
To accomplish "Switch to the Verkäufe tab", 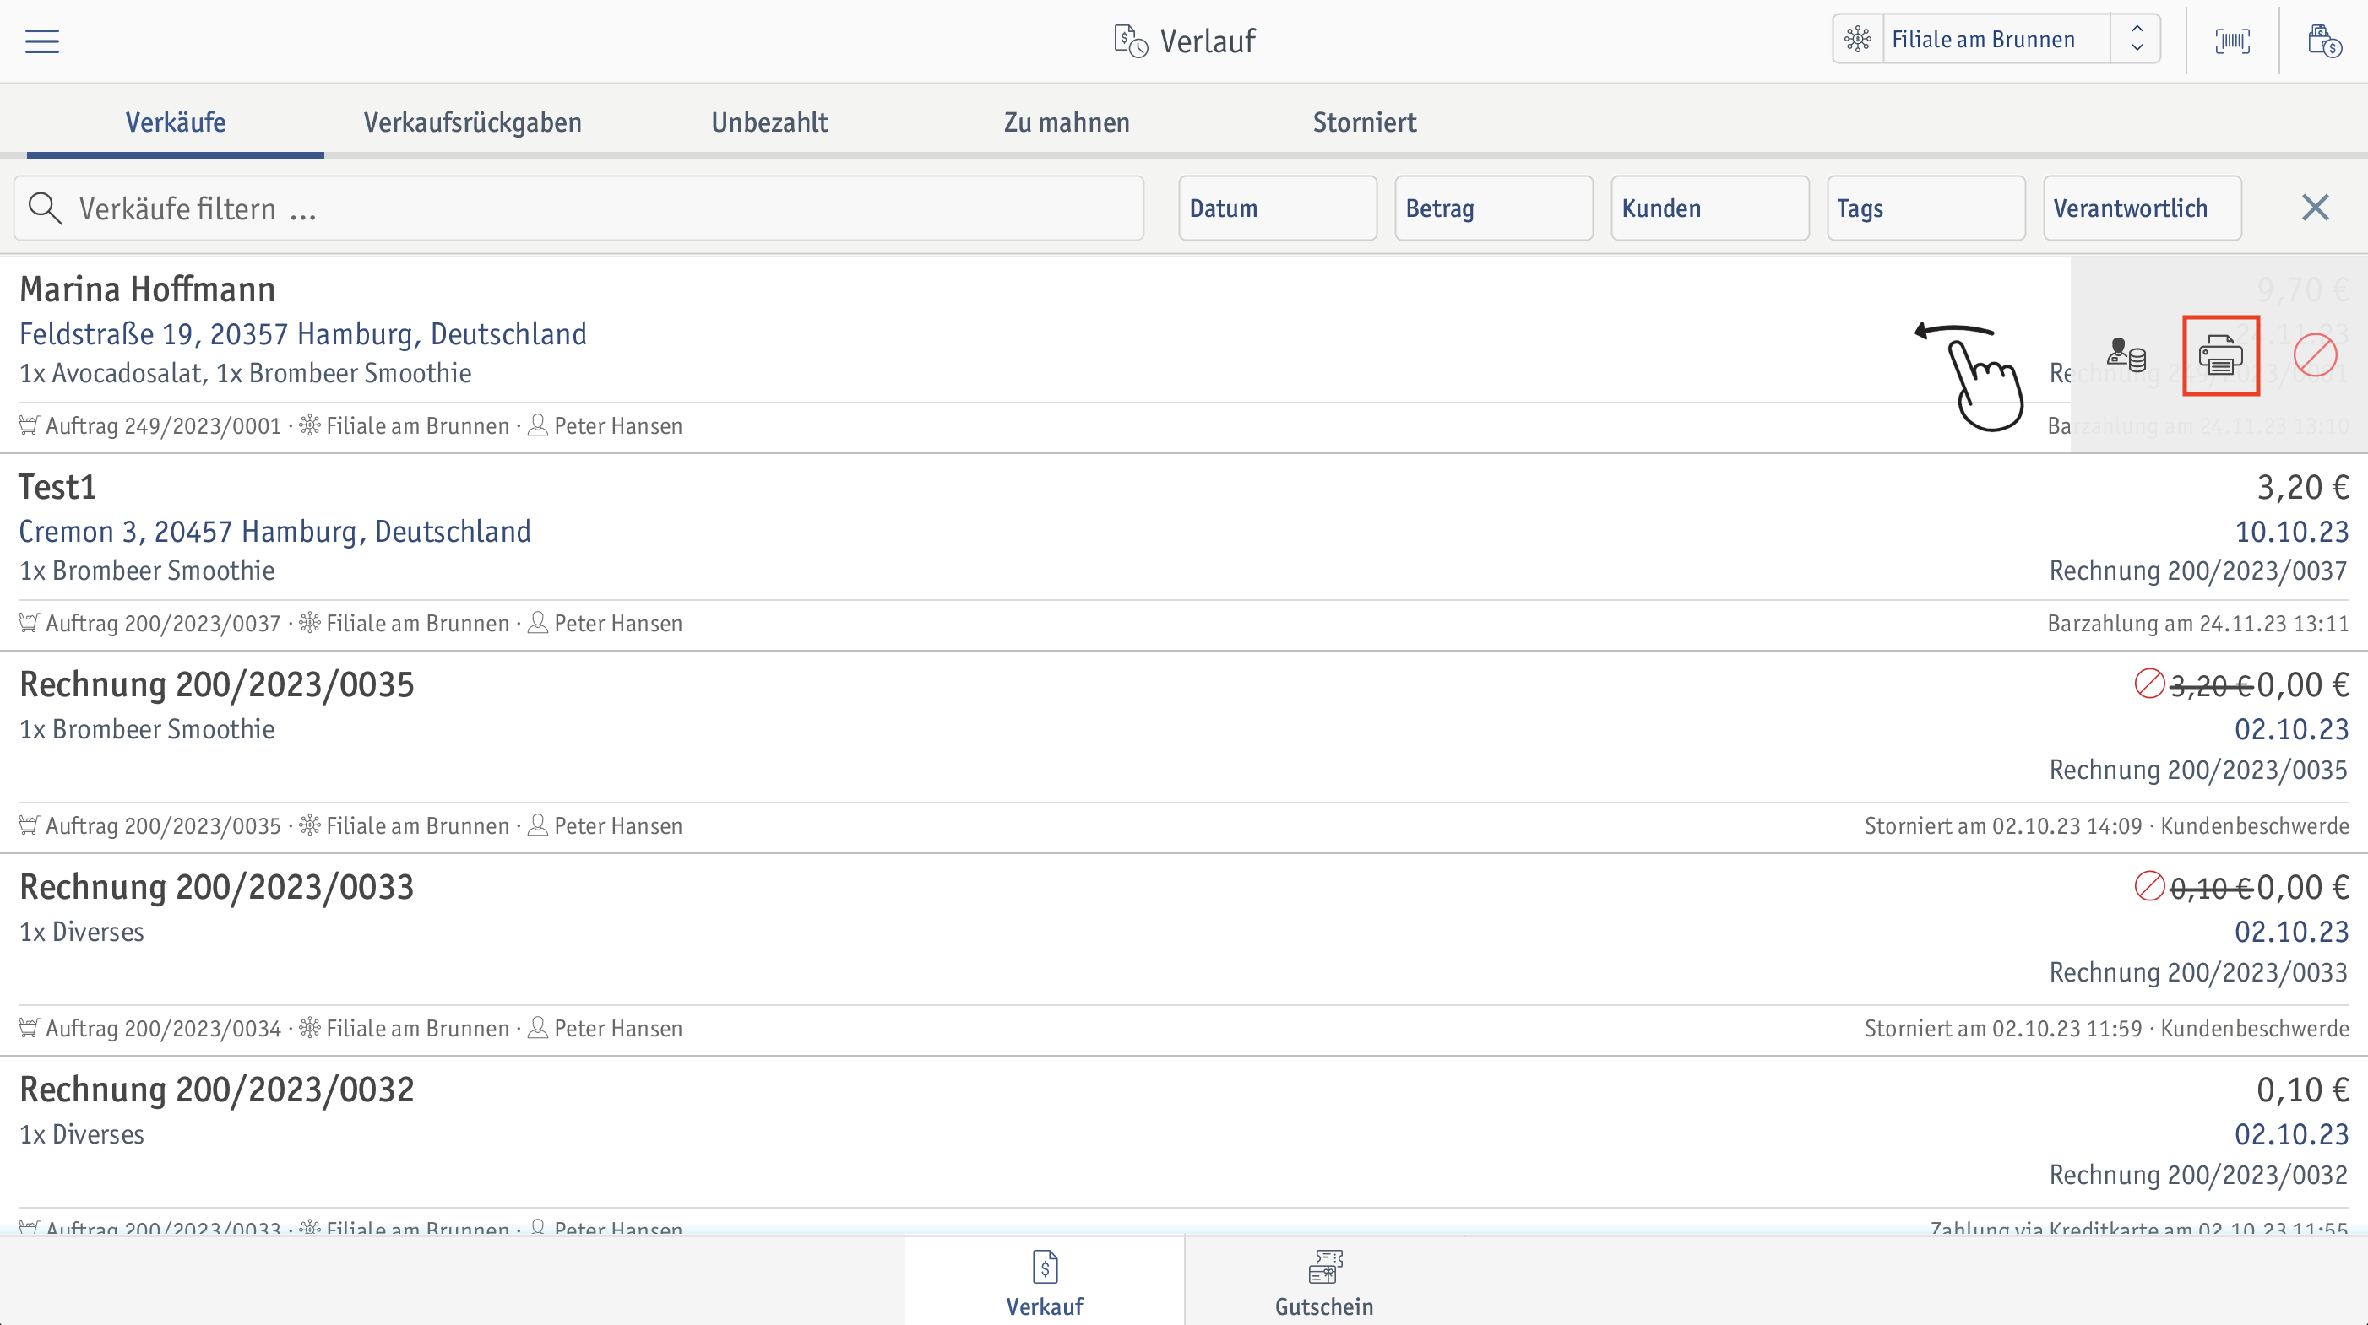I will coord(176,122).
